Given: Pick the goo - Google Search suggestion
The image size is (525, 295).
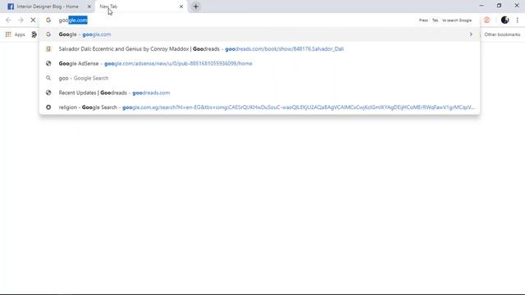Looking at the screenshot, I should (x=259, y=78).
